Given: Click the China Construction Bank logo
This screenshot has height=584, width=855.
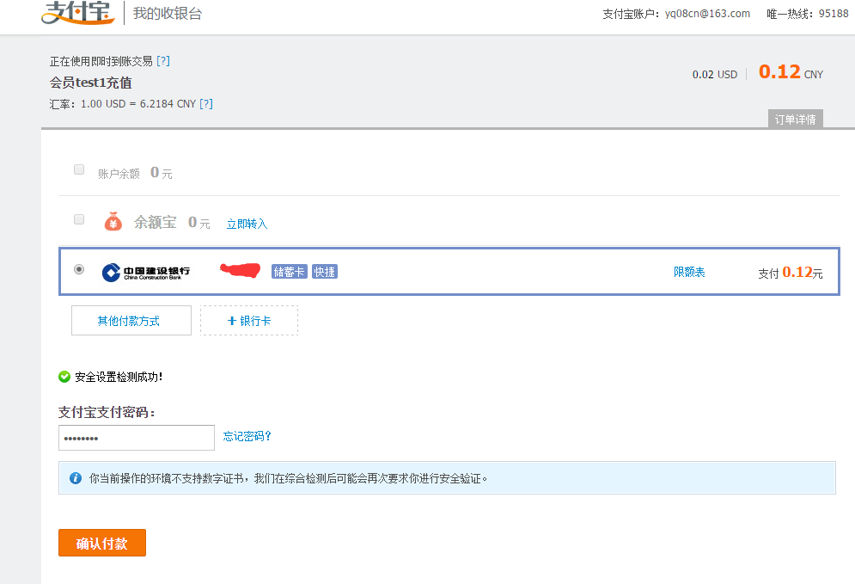Looking at the screenshot, I should [146, 272].
